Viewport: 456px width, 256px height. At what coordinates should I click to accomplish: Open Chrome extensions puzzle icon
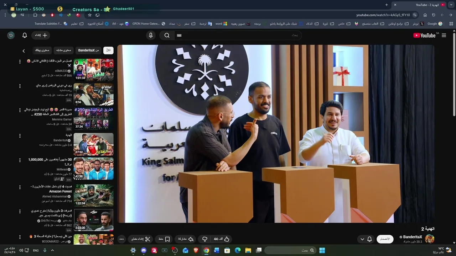tap(35, 15)
